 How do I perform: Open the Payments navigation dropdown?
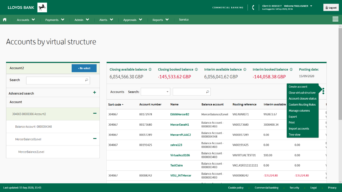(x=55, y=20)
